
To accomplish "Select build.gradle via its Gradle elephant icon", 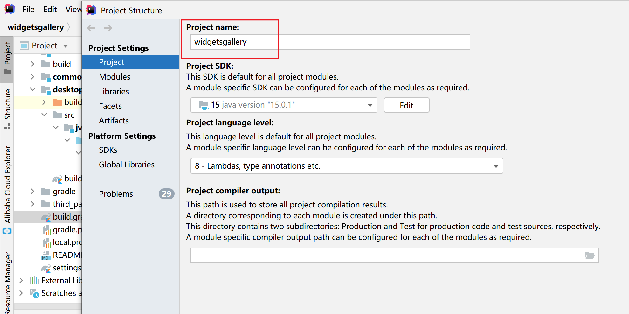I will click(46, 217).
